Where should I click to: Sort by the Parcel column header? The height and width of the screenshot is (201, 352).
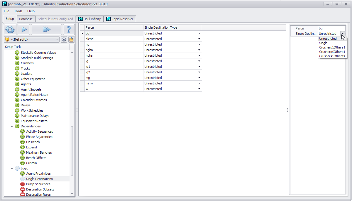tap(114, 27)
